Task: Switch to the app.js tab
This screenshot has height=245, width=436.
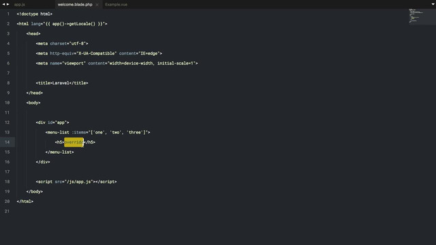Action: (20, 5)
